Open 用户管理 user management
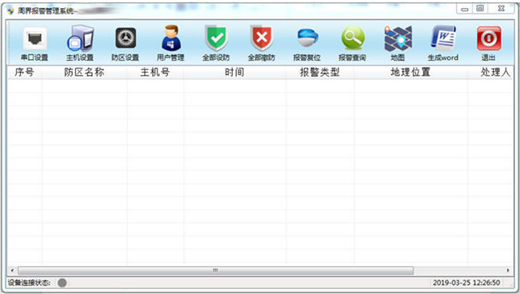This screenshot has width=520, height=294. [170, 43]
